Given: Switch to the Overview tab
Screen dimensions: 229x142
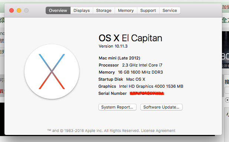Looking at the screenshot, I should 58,10.
